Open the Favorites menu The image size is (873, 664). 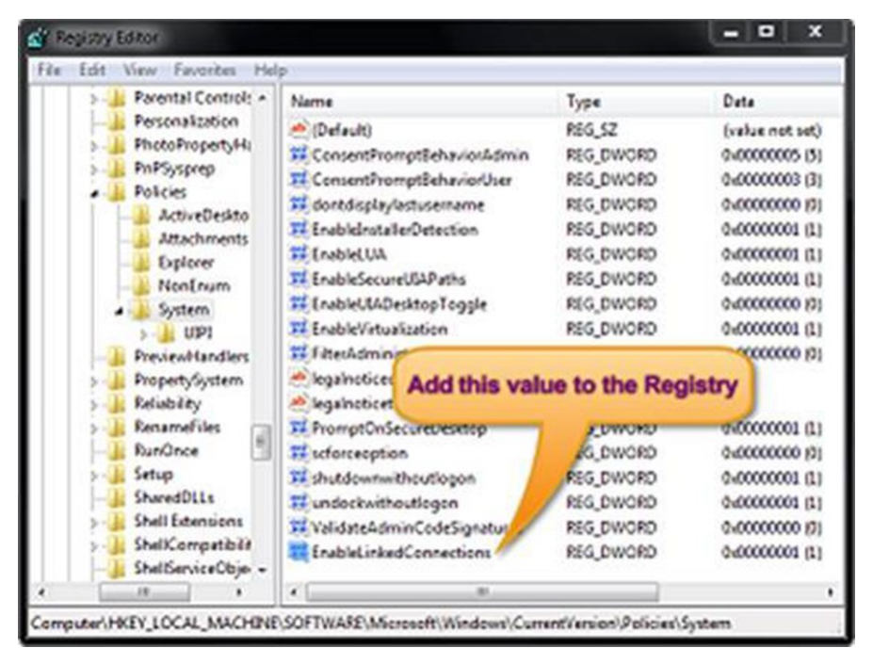(205, 71)
